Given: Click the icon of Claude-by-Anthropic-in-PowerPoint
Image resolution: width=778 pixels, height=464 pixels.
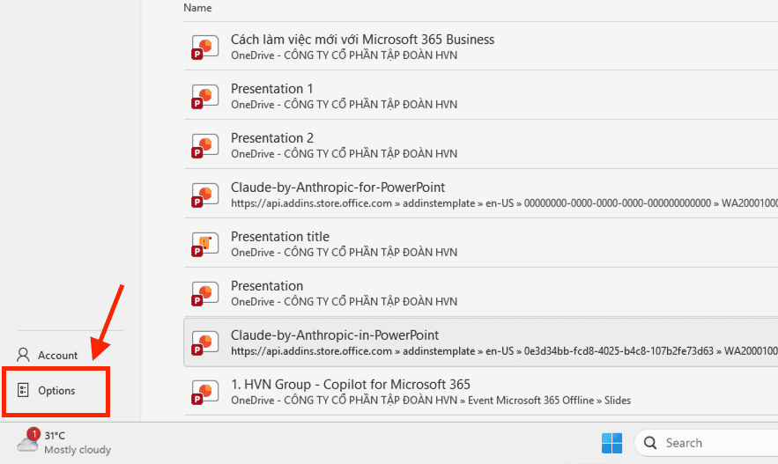Looking at the screenshot, I should coord(205,342).
